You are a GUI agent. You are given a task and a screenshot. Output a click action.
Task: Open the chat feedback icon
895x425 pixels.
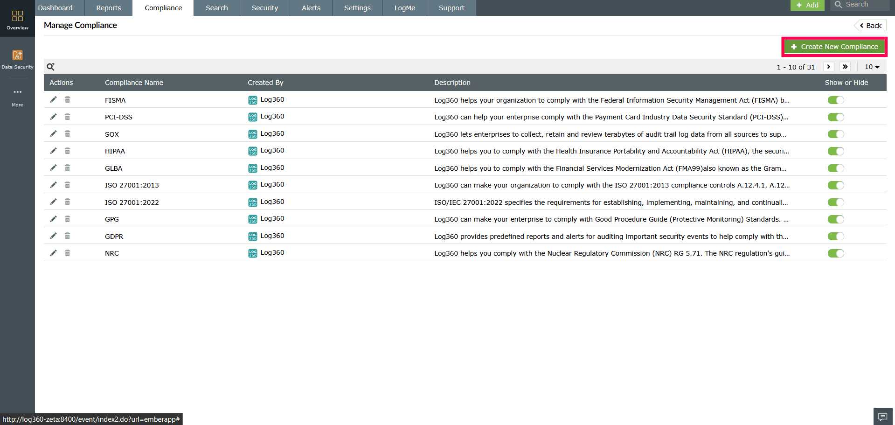[882, 417]
